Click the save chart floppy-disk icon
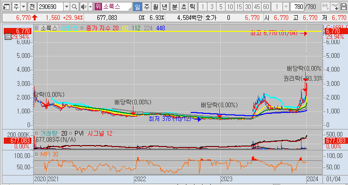The width and height of the screenshot is (348, 185). (x=343, y=7)
